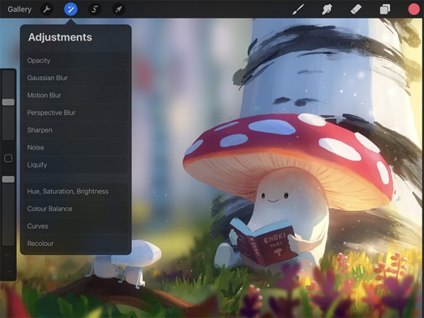Choose Gaussian Blur from Adjustments

[48, 78]
